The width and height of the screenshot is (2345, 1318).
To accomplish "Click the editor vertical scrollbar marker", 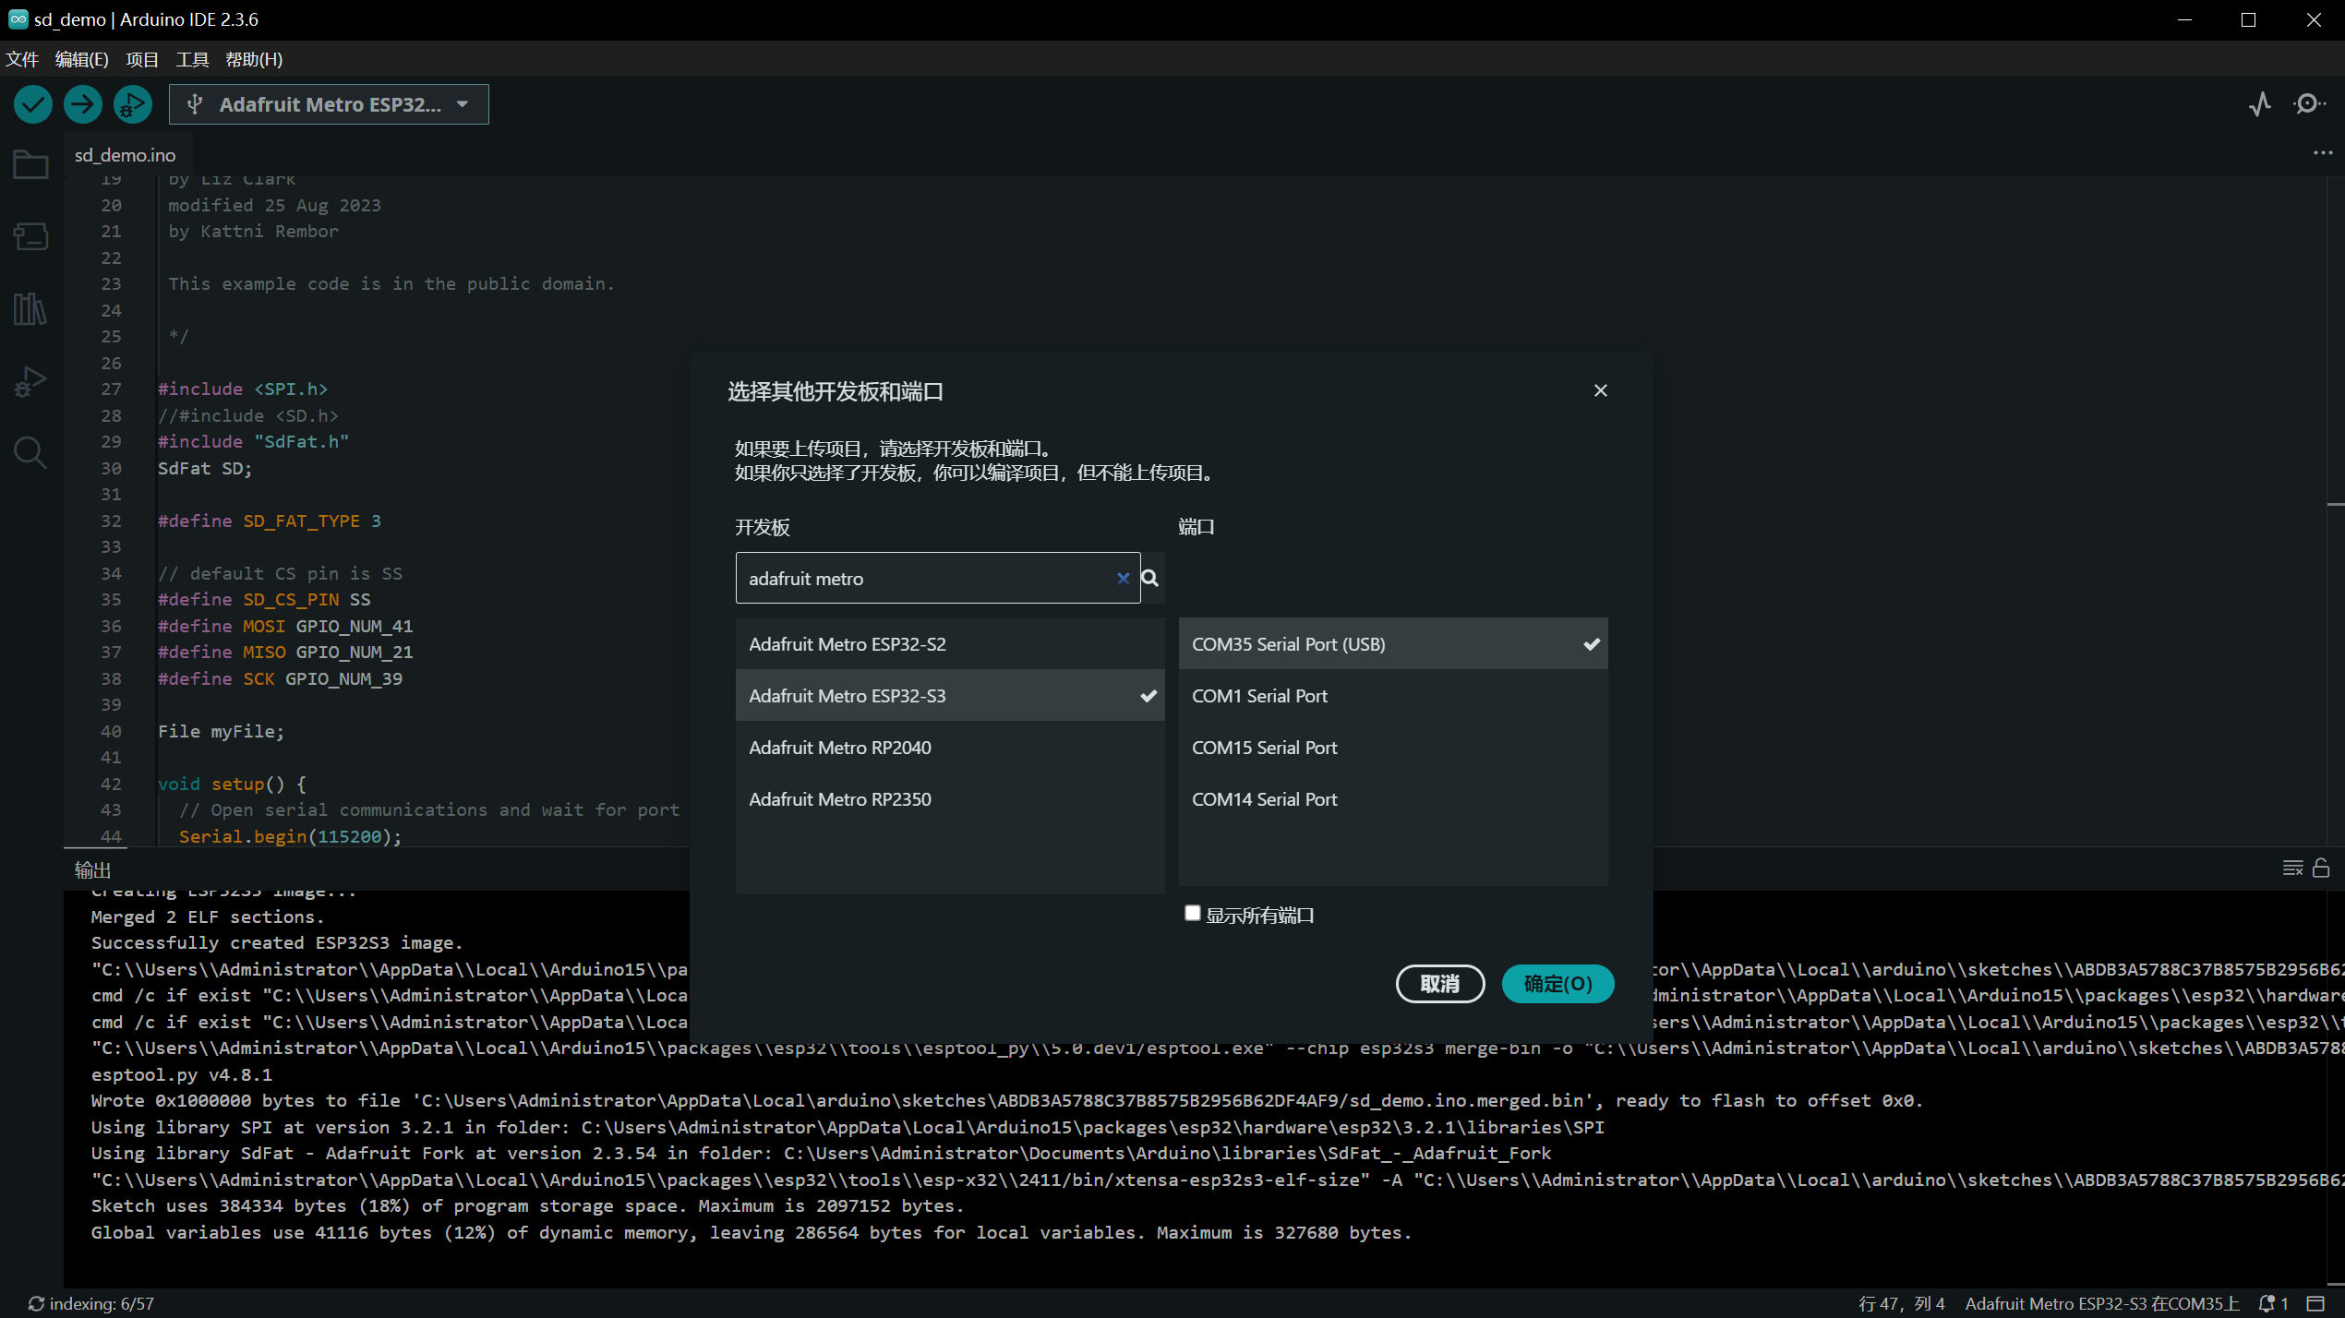I will [x=2336, y=505].
